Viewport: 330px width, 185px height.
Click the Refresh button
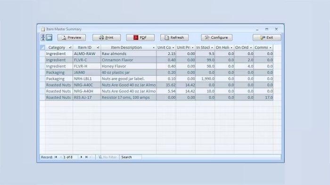[x=174, y=38]
